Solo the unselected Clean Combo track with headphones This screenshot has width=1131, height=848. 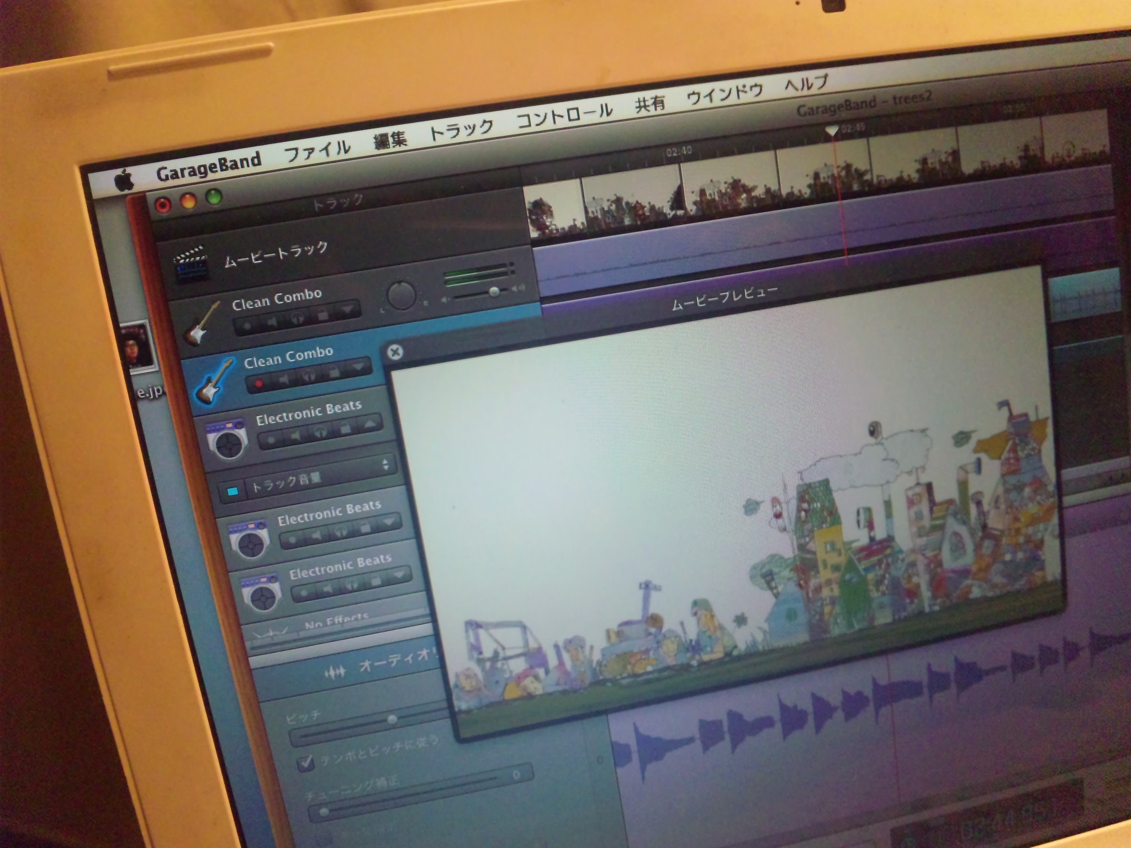click(298, 317)
